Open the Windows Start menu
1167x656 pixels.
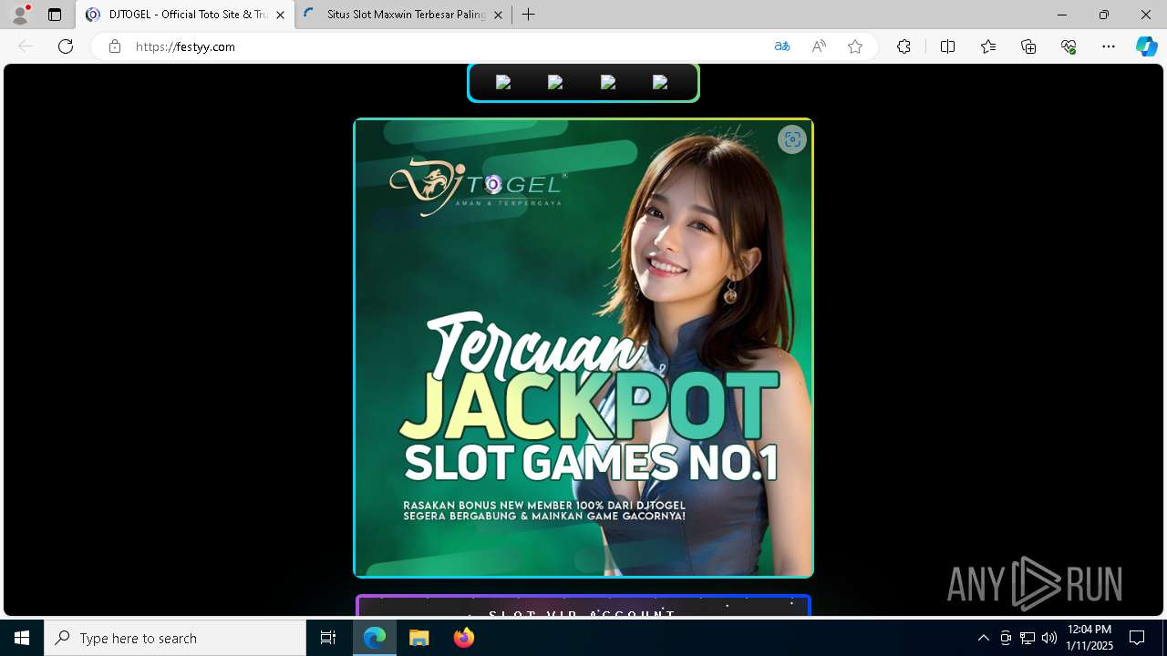tap(22, 638)
